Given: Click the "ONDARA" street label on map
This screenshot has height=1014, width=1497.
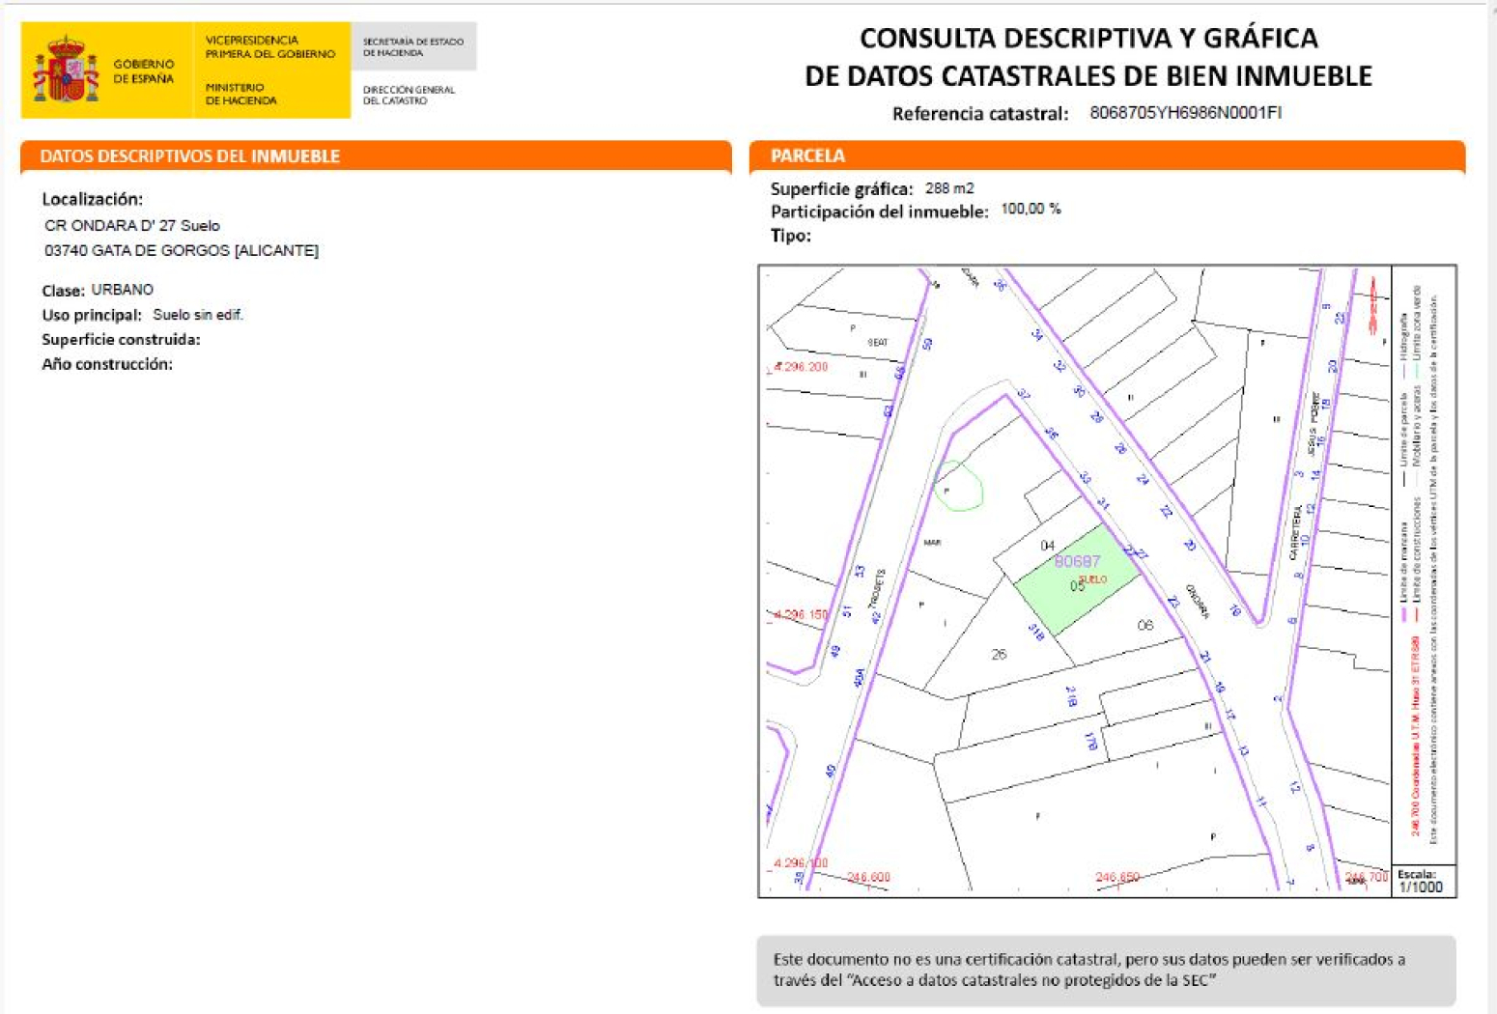Looking at the screenshot, I should (1198, 601).
